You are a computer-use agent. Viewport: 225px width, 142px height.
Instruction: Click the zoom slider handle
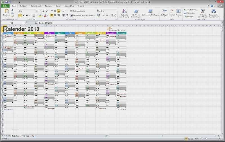pos(206,139)
